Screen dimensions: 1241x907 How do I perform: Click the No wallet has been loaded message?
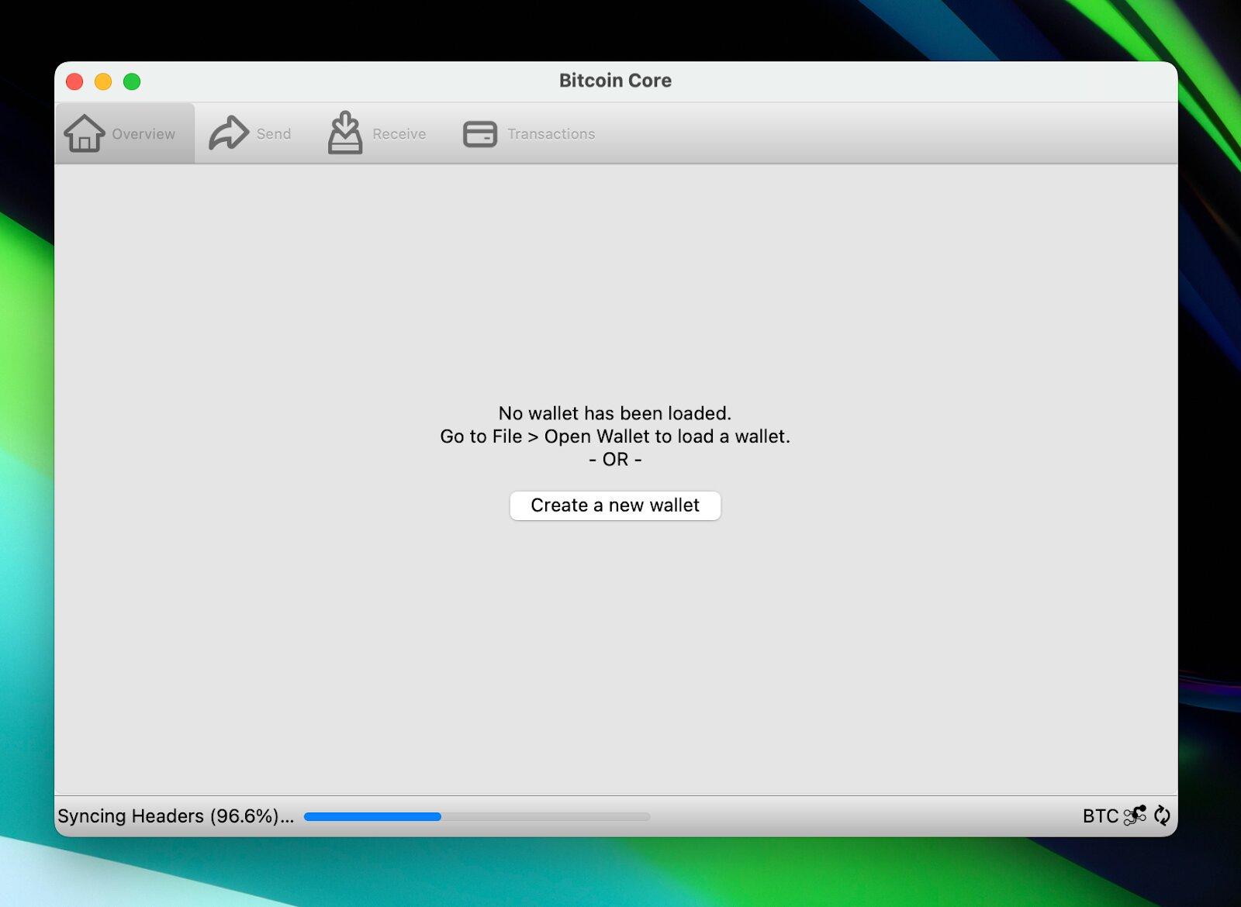(614, 413)
